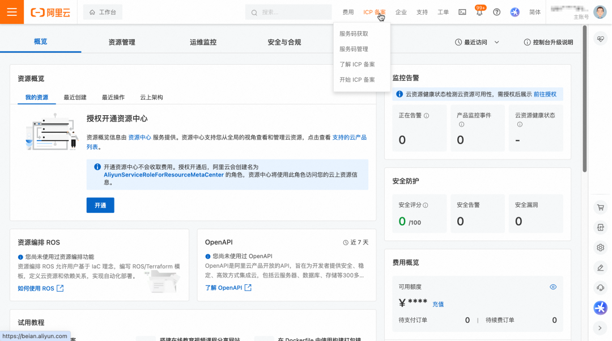Open the AI assistant icon in the top bar
The image size is (612, 341).
(x=515, y=12)
